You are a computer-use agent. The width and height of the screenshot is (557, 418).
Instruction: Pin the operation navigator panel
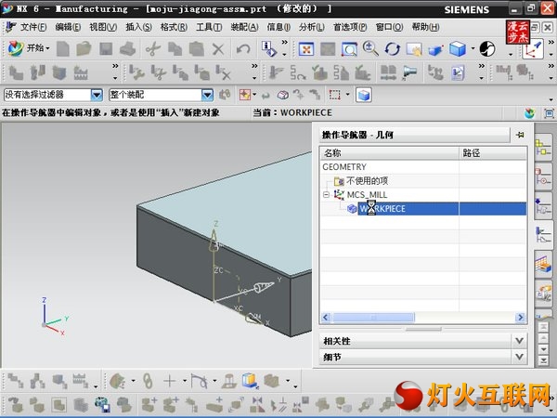[520, 135]
